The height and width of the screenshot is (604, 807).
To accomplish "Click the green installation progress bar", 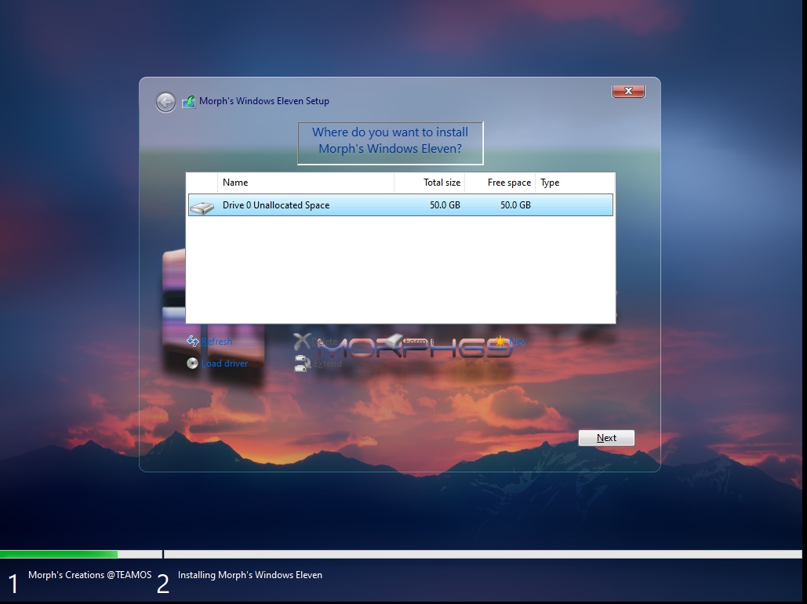I will point(59,554).
